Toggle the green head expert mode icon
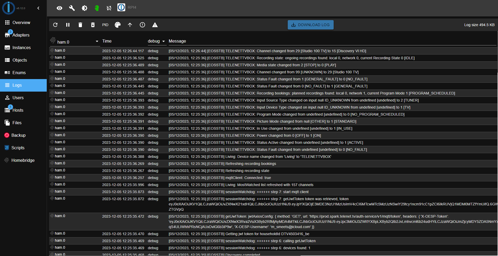This screenshot has height=256, width=498. (x=97, y=8)
